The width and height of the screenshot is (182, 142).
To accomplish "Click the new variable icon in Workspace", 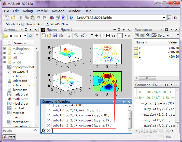I will pyautogui.click(x=137, y=35).
